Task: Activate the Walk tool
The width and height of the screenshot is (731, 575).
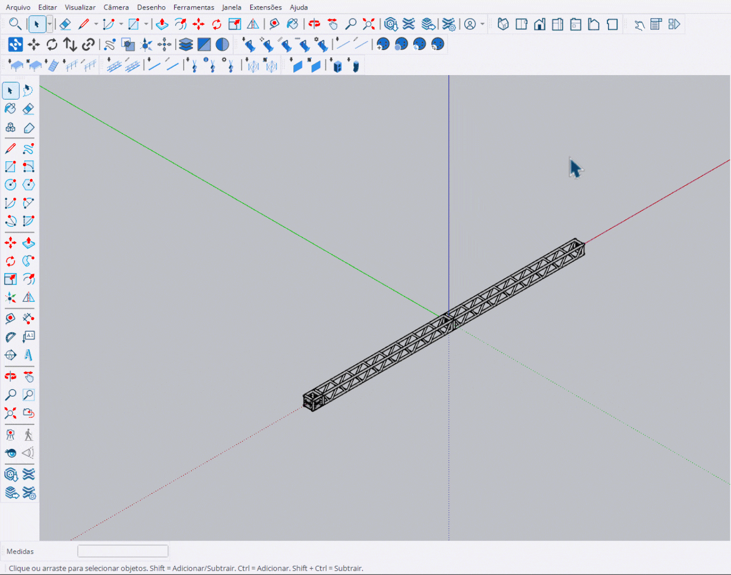Action: (28, 434)
